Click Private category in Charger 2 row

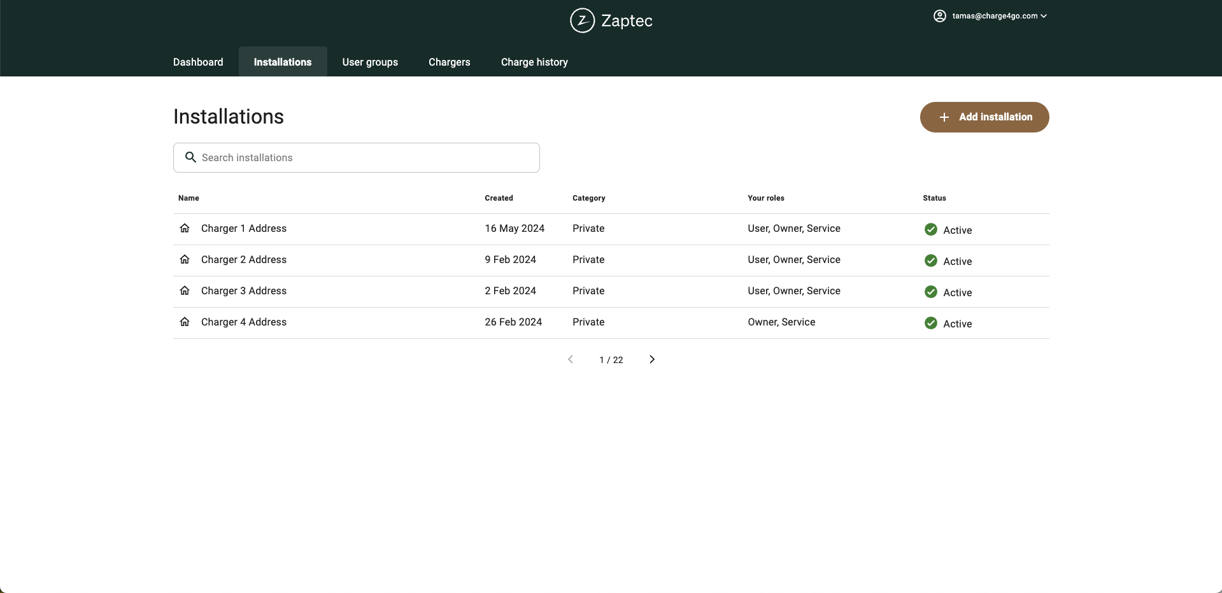588,259
